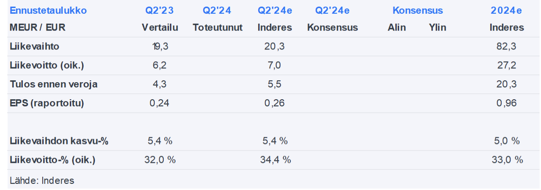Click the Ylin subheader
This screenshot has height=190, width=541.
(437, 28)
